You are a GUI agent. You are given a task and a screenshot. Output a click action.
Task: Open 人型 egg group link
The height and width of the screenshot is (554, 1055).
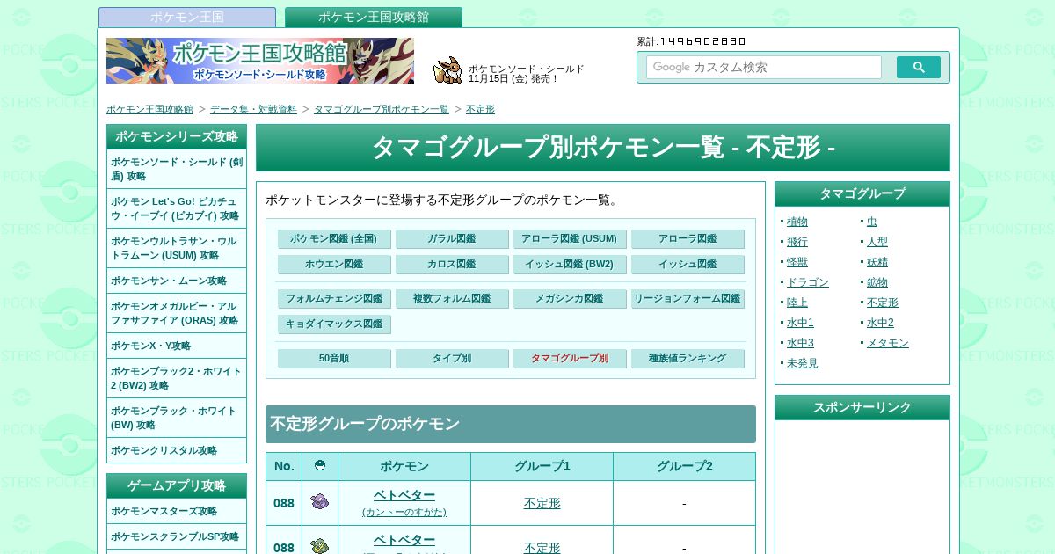tap(877, 242)
